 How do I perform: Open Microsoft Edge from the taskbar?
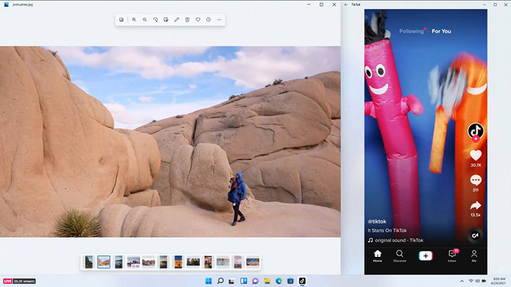pos(278,281)
